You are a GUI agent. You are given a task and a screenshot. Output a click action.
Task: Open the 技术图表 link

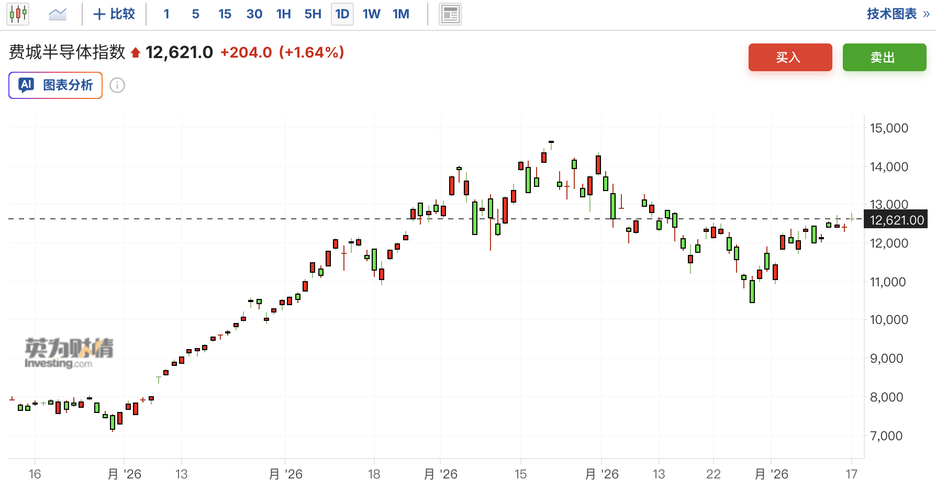click(x=892, y=14)
